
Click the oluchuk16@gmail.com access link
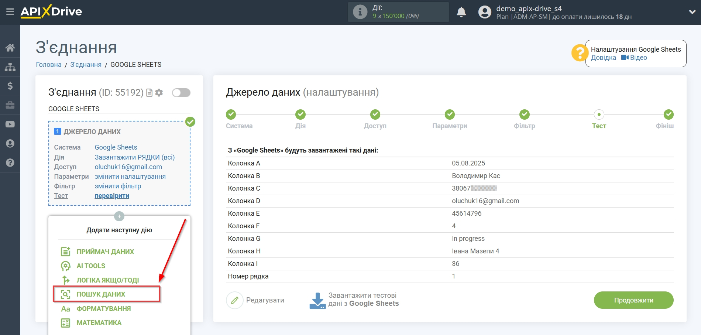coord(128,167)
